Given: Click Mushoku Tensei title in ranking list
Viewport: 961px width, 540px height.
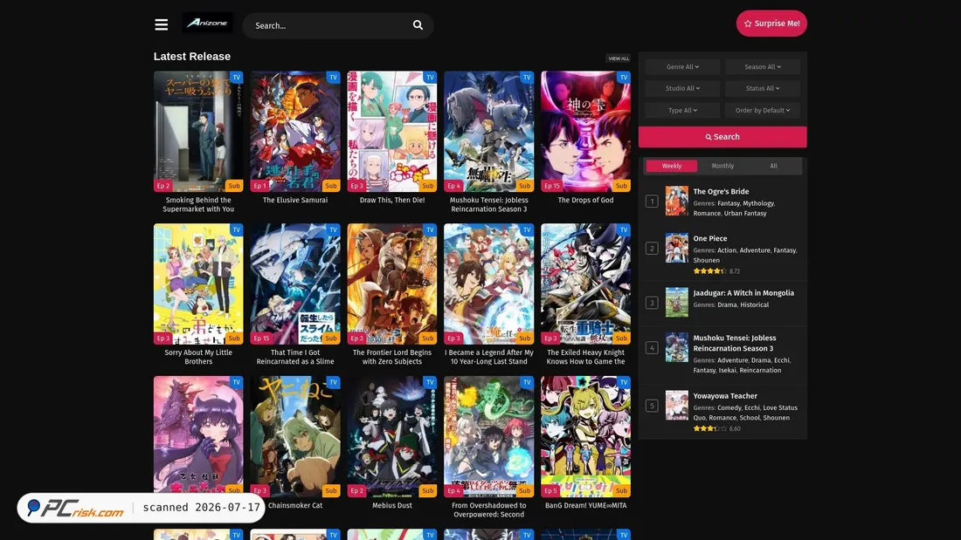Looking at the screenshot, I should click(x=734, y=343).
